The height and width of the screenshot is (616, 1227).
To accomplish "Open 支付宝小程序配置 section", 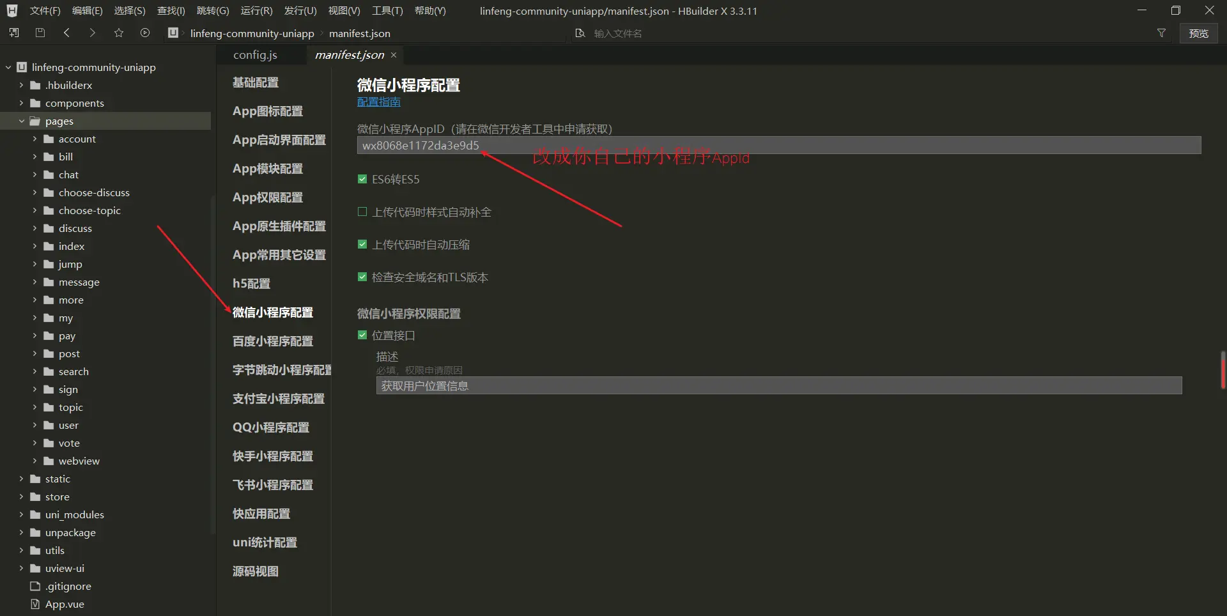I will click(279, 399).
